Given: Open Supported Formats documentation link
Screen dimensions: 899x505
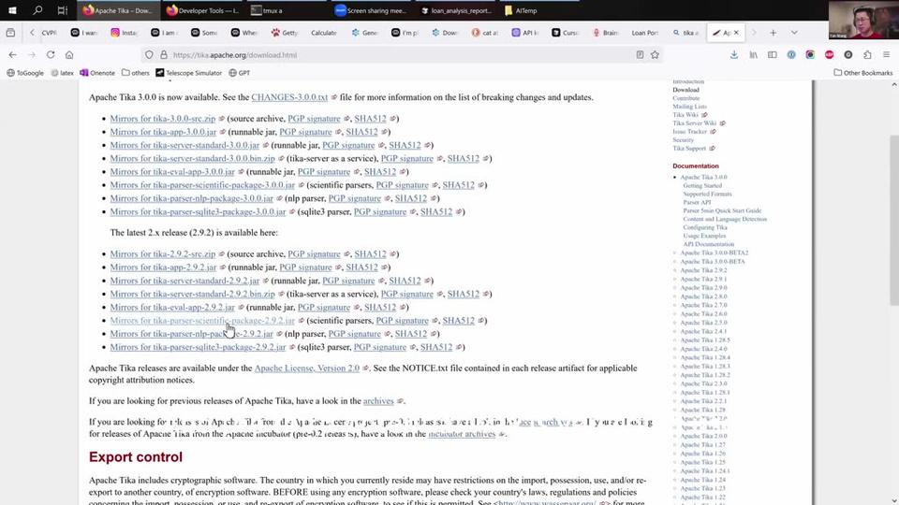Looking at the screenshot, I should pos(707,194).
